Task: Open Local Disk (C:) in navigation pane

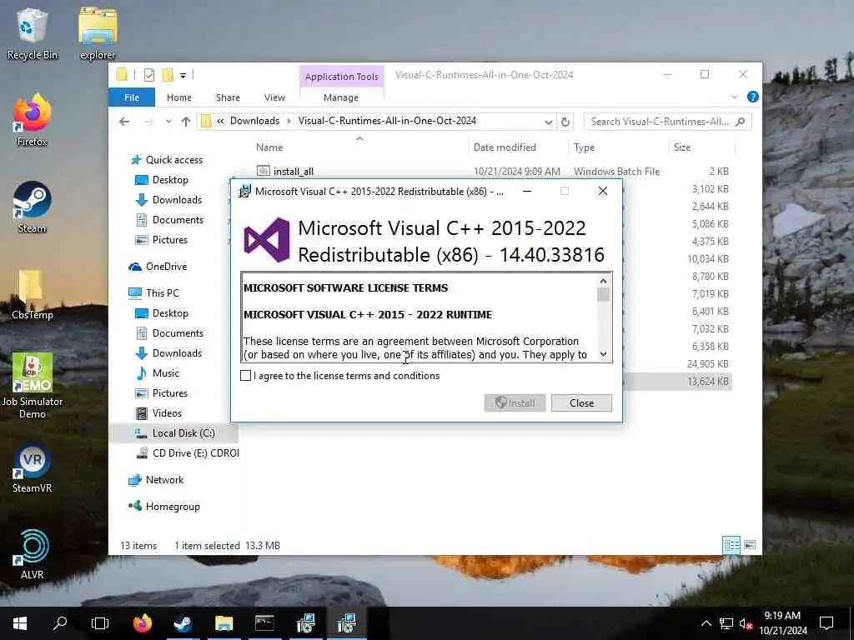Action: 174,433
